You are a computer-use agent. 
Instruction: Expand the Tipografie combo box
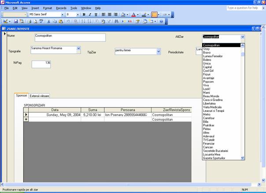79,48
